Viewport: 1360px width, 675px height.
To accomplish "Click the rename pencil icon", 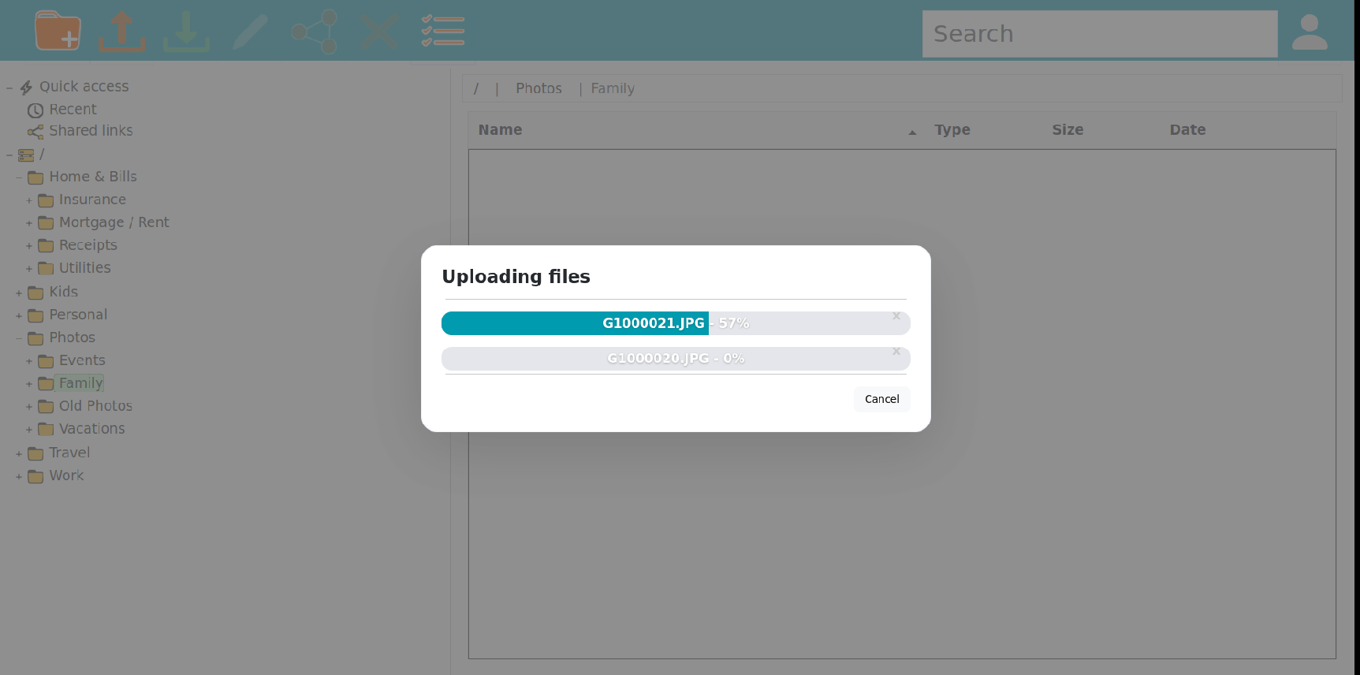I will 251,32.
